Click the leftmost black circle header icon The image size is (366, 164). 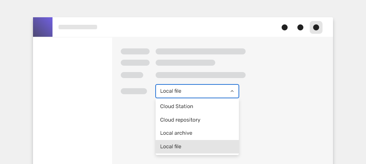point(285,27)
